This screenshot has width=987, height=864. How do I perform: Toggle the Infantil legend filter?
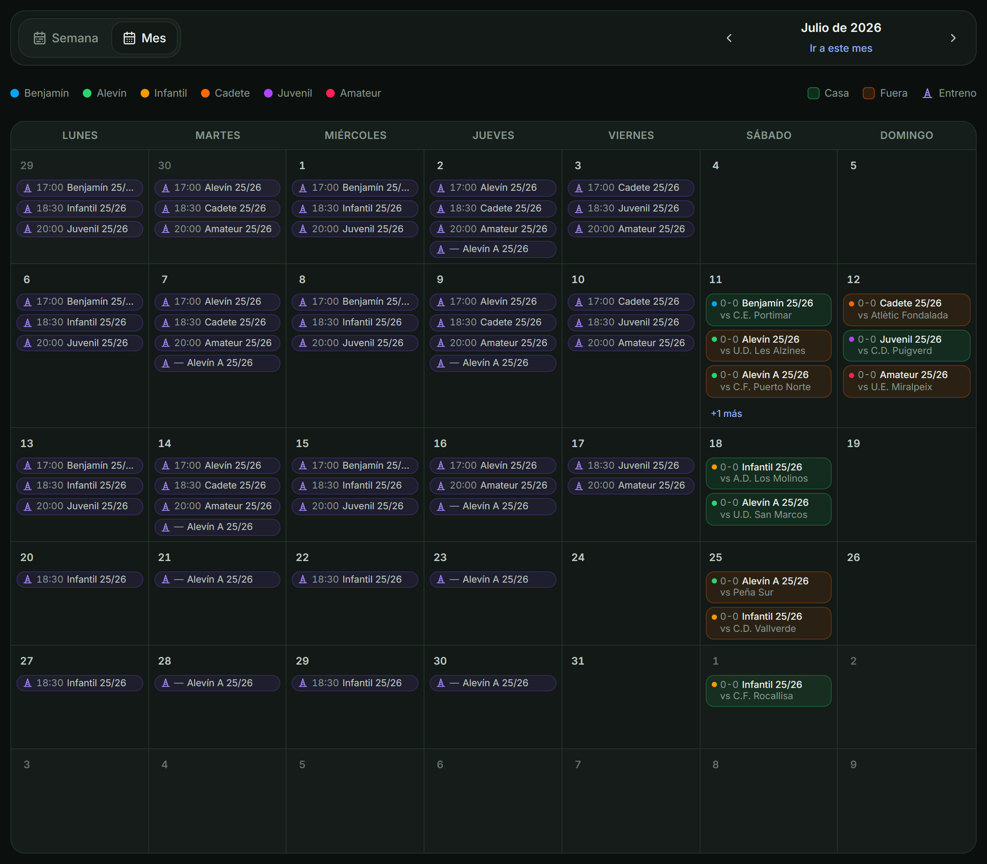[x=164, y=93]
